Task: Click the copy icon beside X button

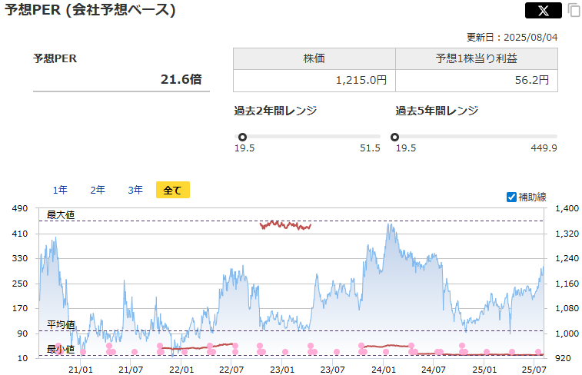Action: pos(574,10)
